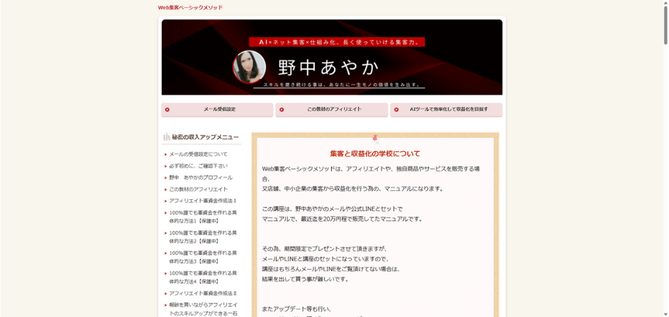669x317 pixels.
Task: Open the メール受信設定 navigation button
Action: pyautogui.click(x=217, y=109)
